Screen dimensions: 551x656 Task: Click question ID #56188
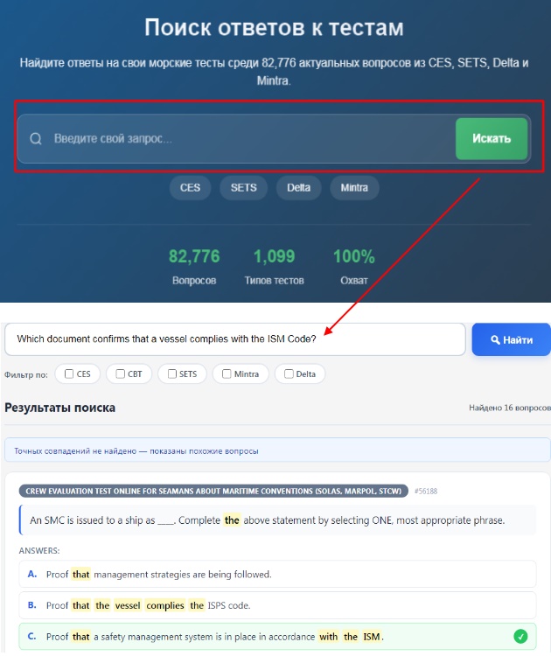coord(426,492)
